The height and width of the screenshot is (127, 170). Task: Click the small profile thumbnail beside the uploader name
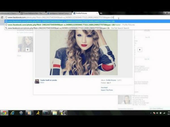tap(37, 81)
